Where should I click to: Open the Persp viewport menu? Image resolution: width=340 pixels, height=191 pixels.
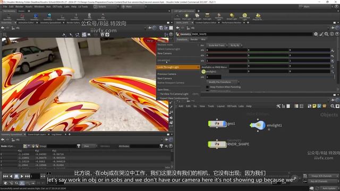click(x=150, y=41)
